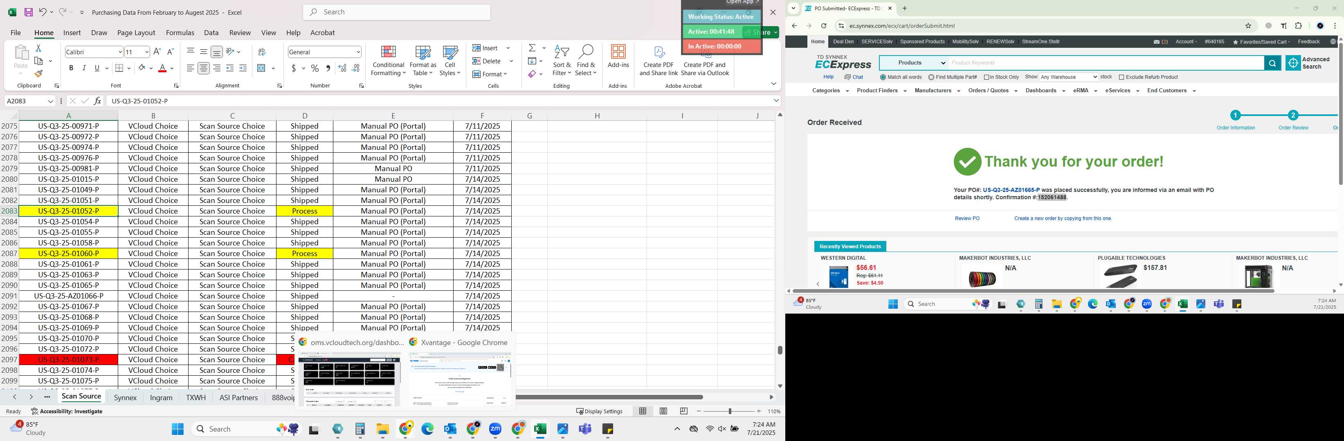Viewport: 1344px width, 441px height.
Task: Click the Excel zoom slider
Action: [729, 411]
